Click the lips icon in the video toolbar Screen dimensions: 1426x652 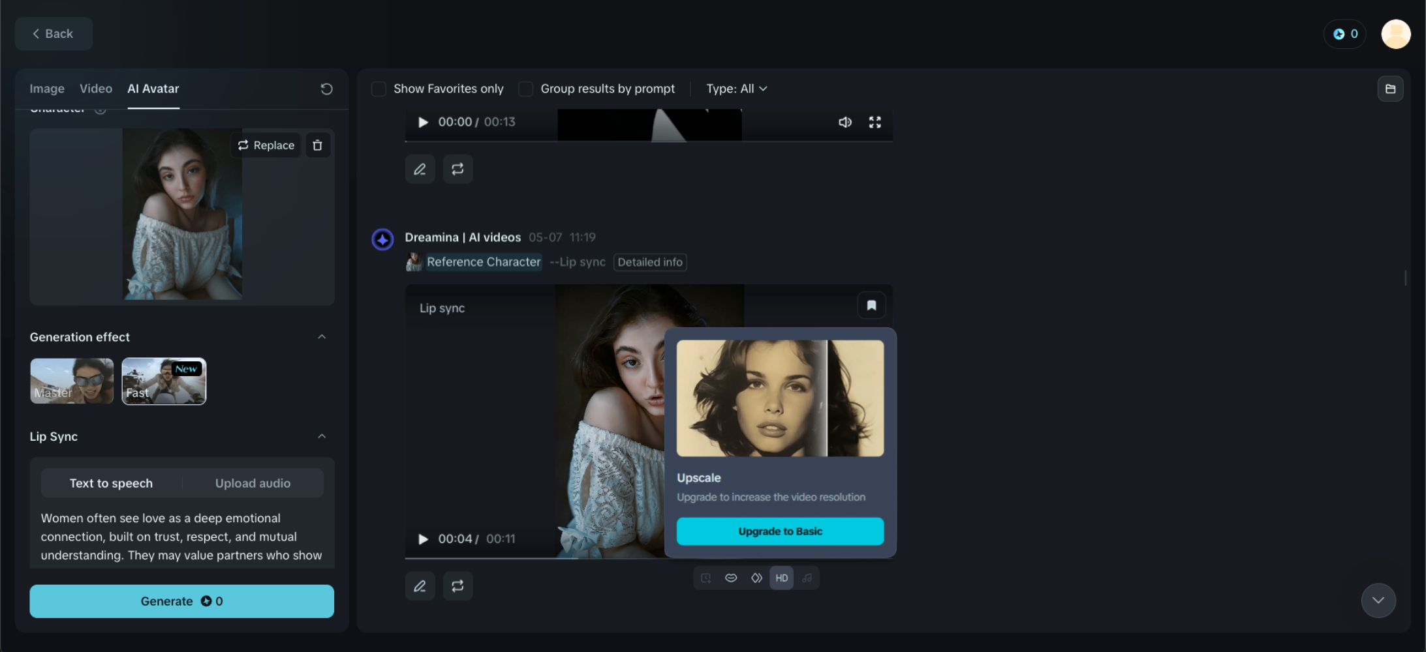(x=731, y=578)
